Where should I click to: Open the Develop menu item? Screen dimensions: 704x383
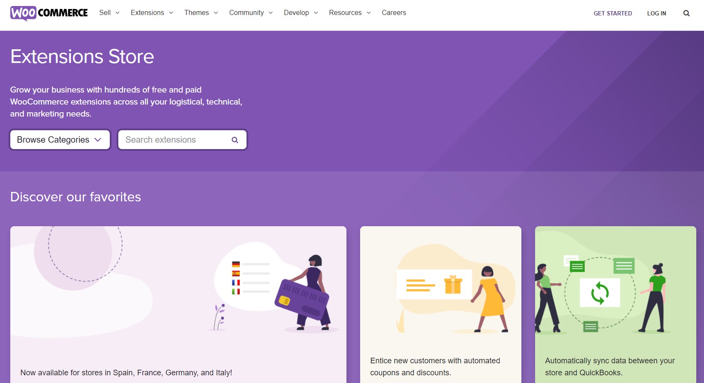coord(296,13)
